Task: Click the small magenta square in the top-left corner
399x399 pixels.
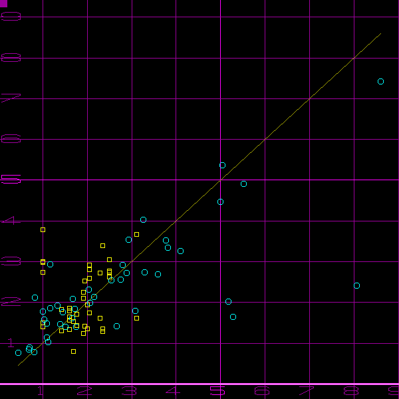Action: pos(3,3)
